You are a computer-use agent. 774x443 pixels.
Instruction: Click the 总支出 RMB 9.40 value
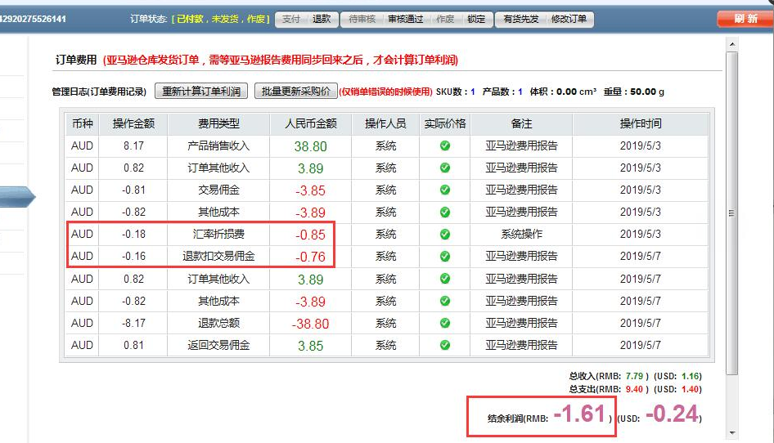tap(634, 389)
